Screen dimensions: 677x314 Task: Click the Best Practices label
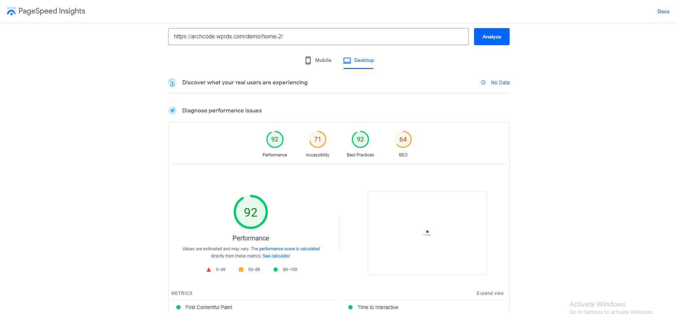tap(360, 155)
